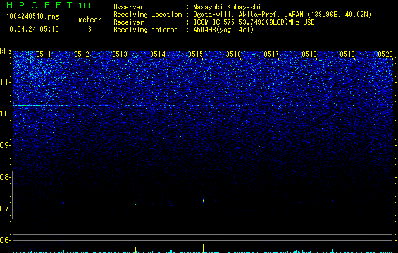Click the 0511 time marker
This screenshot has height=253, width=398.
[x=44, y=54]
